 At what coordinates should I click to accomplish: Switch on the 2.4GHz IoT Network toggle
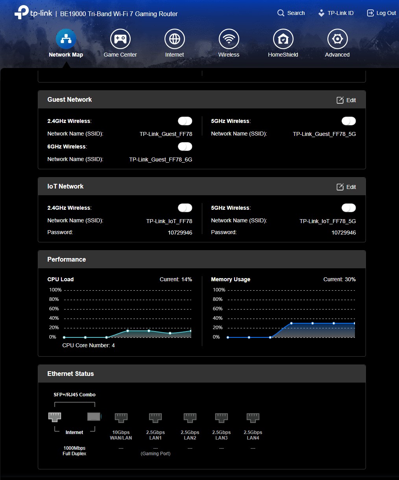(x=185, y=208)
